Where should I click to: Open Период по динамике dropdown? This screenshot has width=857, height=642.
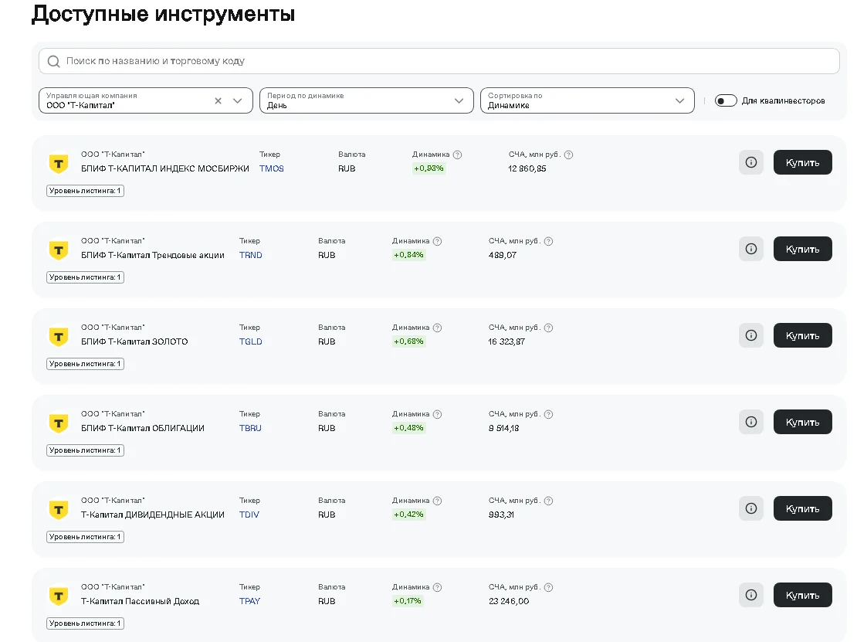coord(366,100)
